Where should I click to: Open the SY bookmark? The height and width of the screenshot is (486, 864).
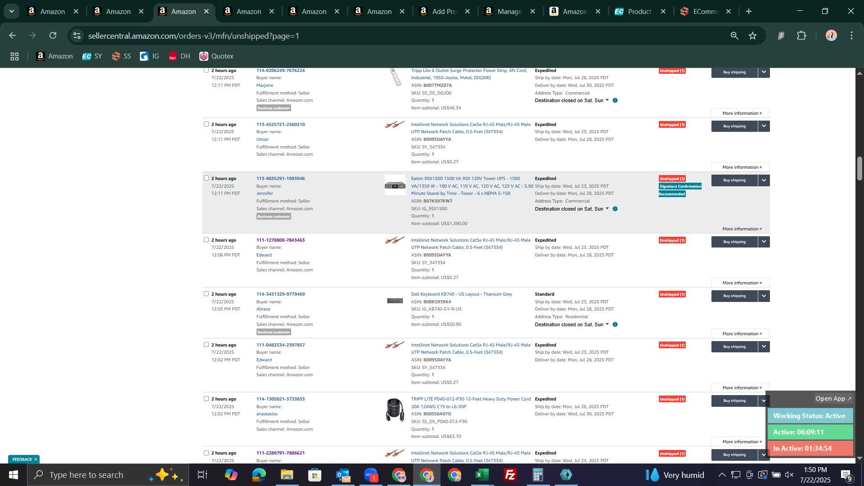coord(92,56)
